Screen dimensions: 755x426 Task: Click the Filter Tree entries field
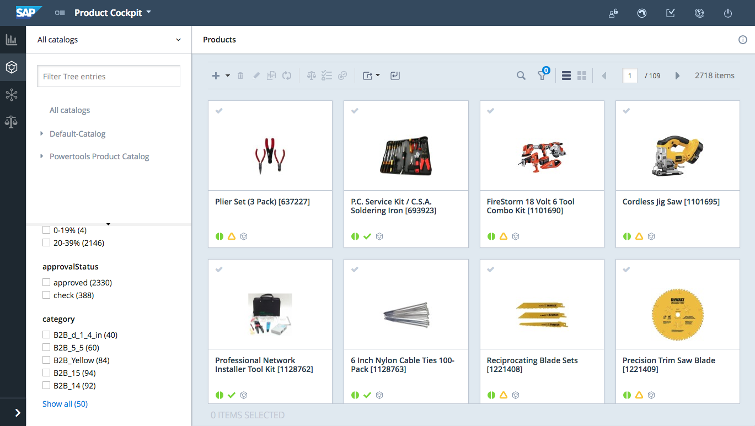(x=109, y=77)
